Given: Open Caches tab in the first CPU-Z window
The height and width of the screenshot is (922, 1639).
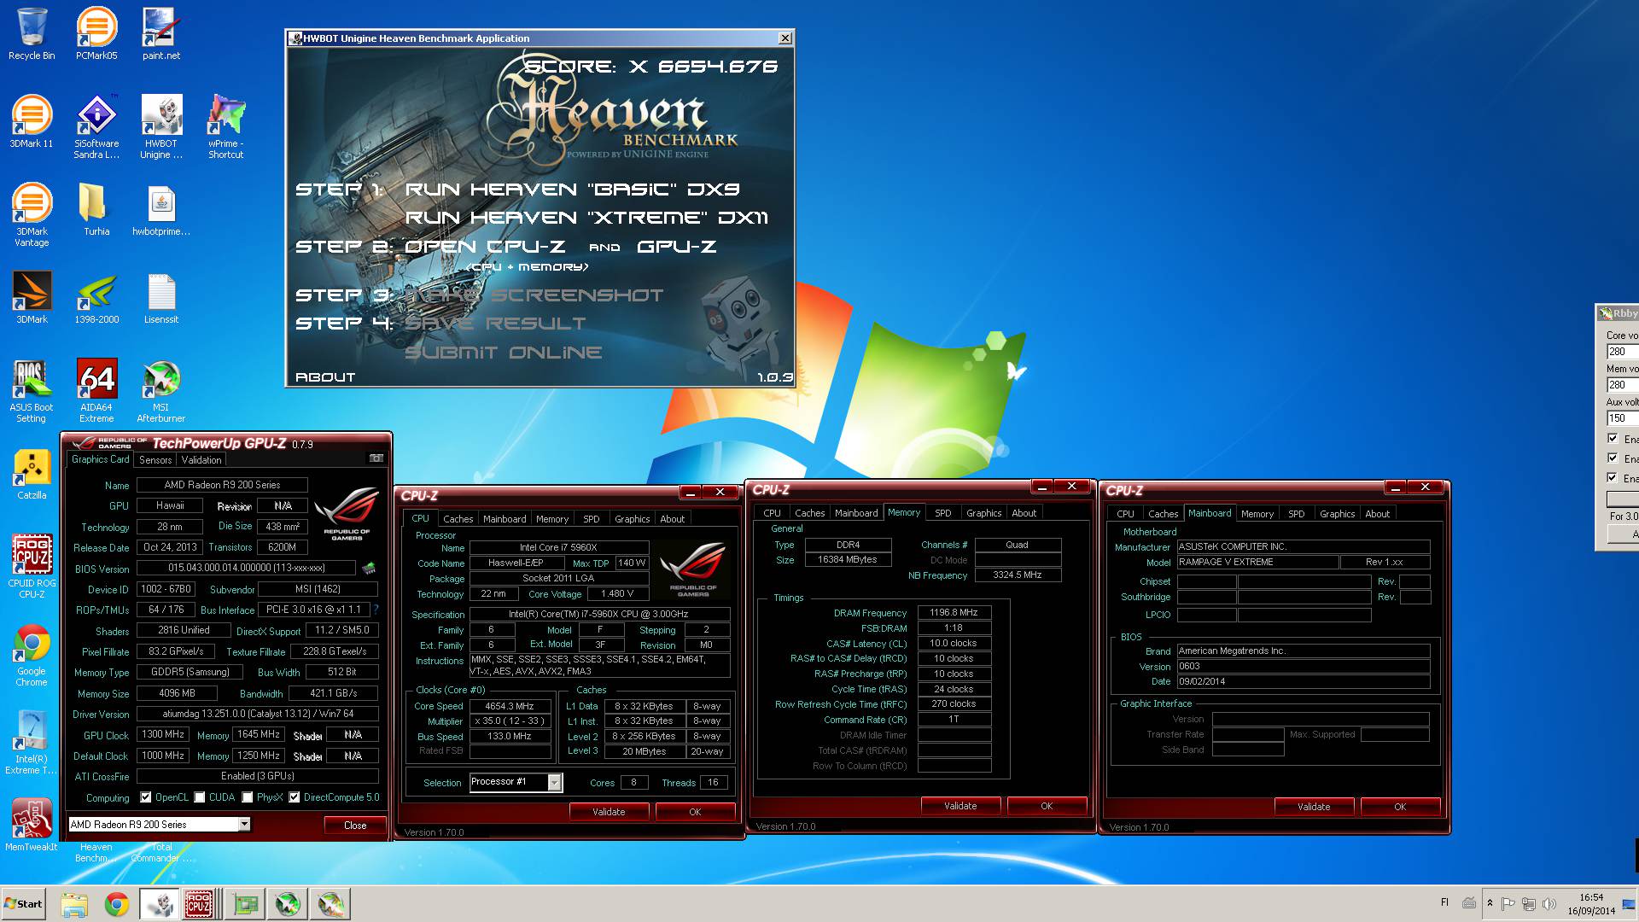Looking at the screenshot, I should 458,519.
